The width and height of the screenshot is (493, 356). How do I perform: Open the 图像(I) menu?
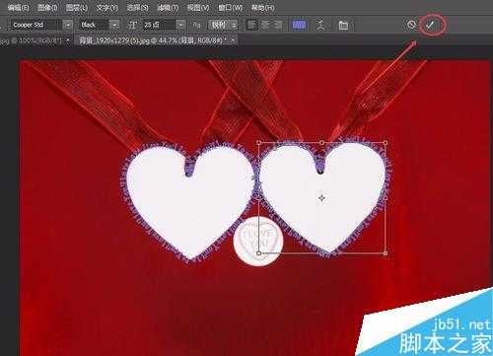tap(47, 8)
